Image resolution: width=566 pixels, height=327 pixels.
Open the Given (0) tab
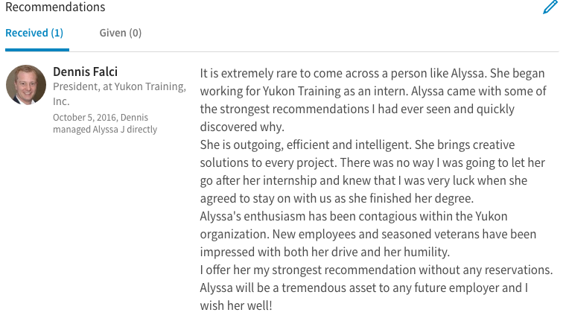pos(121,33)
